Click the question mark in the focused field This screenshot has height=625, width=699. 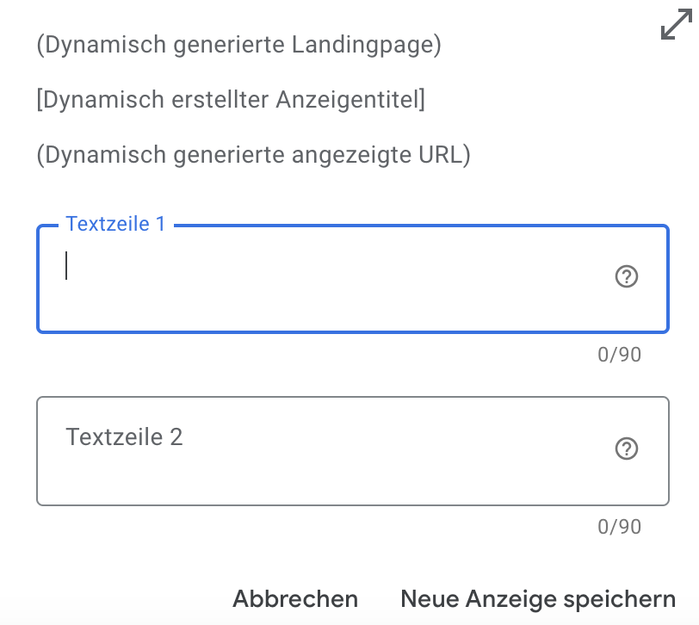(x=627, y=276)
